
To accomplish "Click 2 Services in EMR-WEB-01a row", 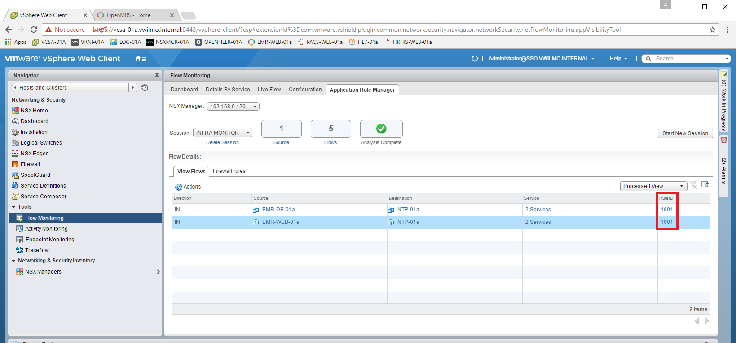I will (538, 222).
